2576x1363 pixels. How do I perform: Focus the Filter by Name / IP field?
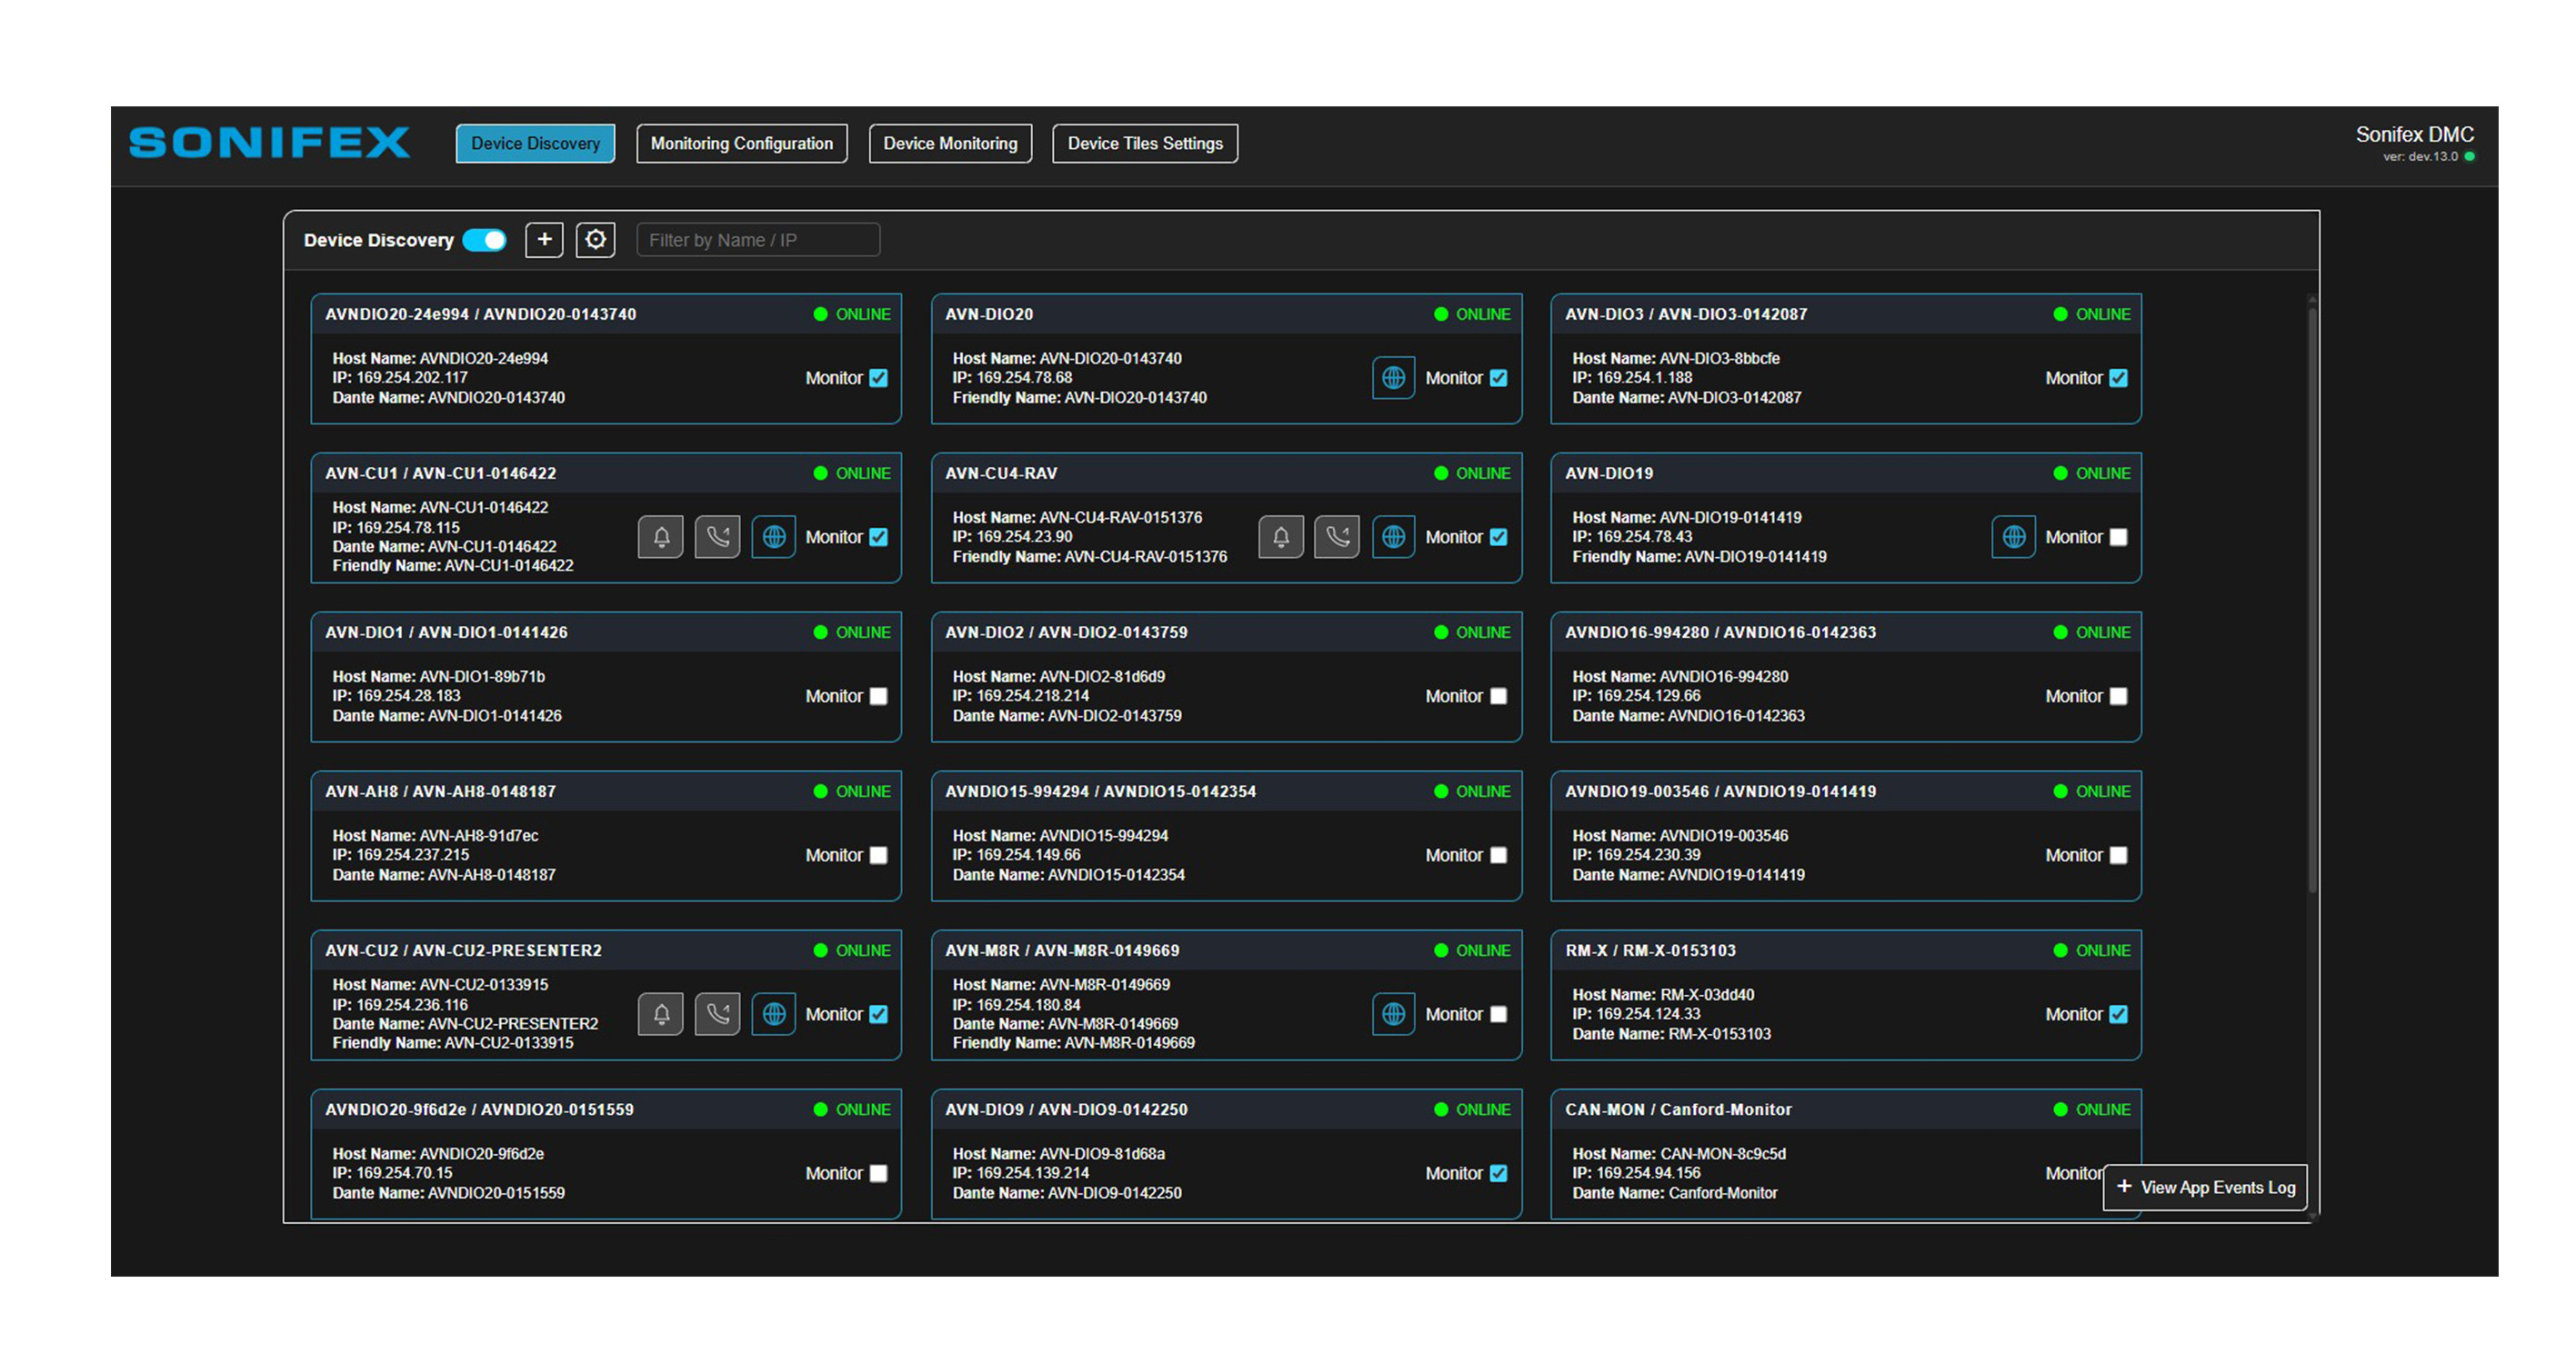point(758,240)
